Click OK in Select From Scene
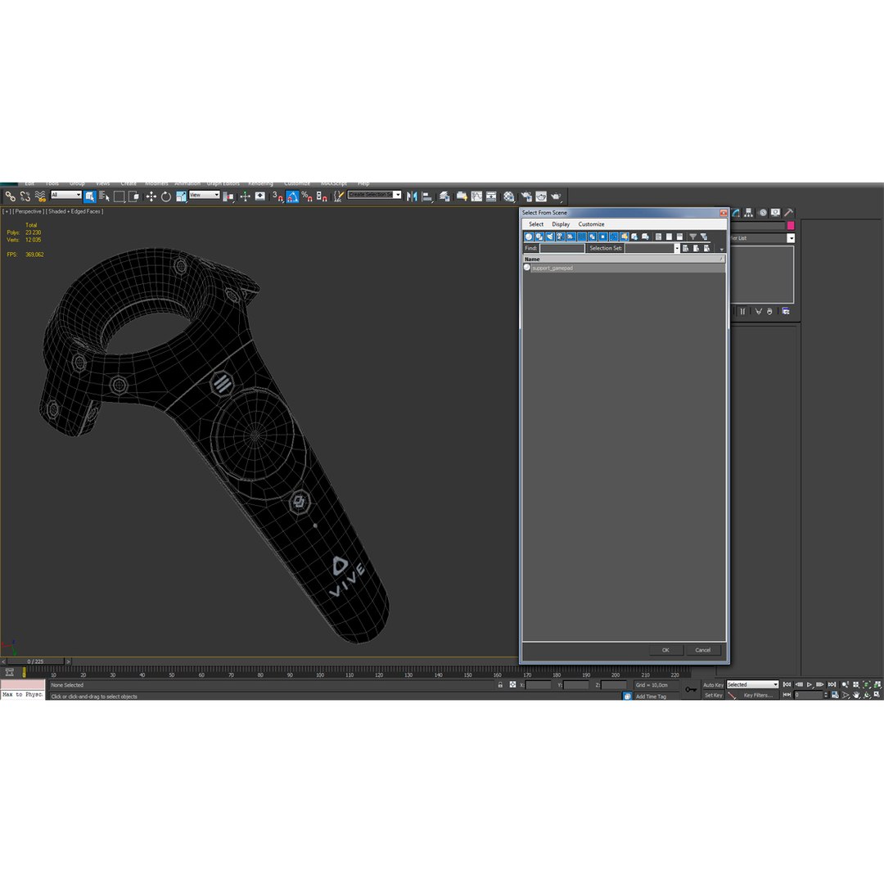The width and height of the screenshot is (884, 884). [x=665, y=650]
